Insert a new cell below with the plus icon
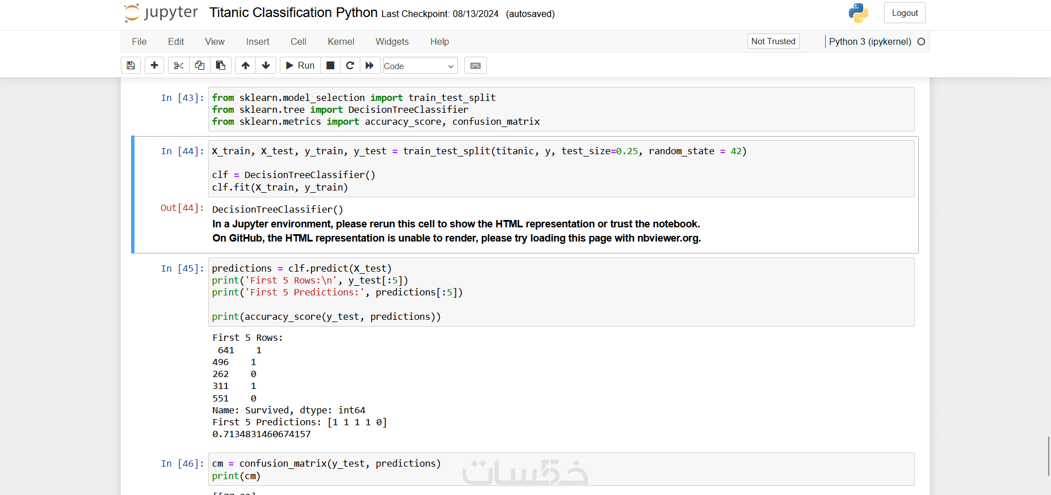 154,66
